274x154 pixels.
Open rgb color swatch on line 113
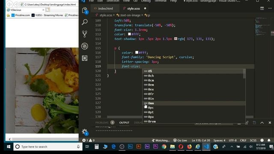(176, 39)
